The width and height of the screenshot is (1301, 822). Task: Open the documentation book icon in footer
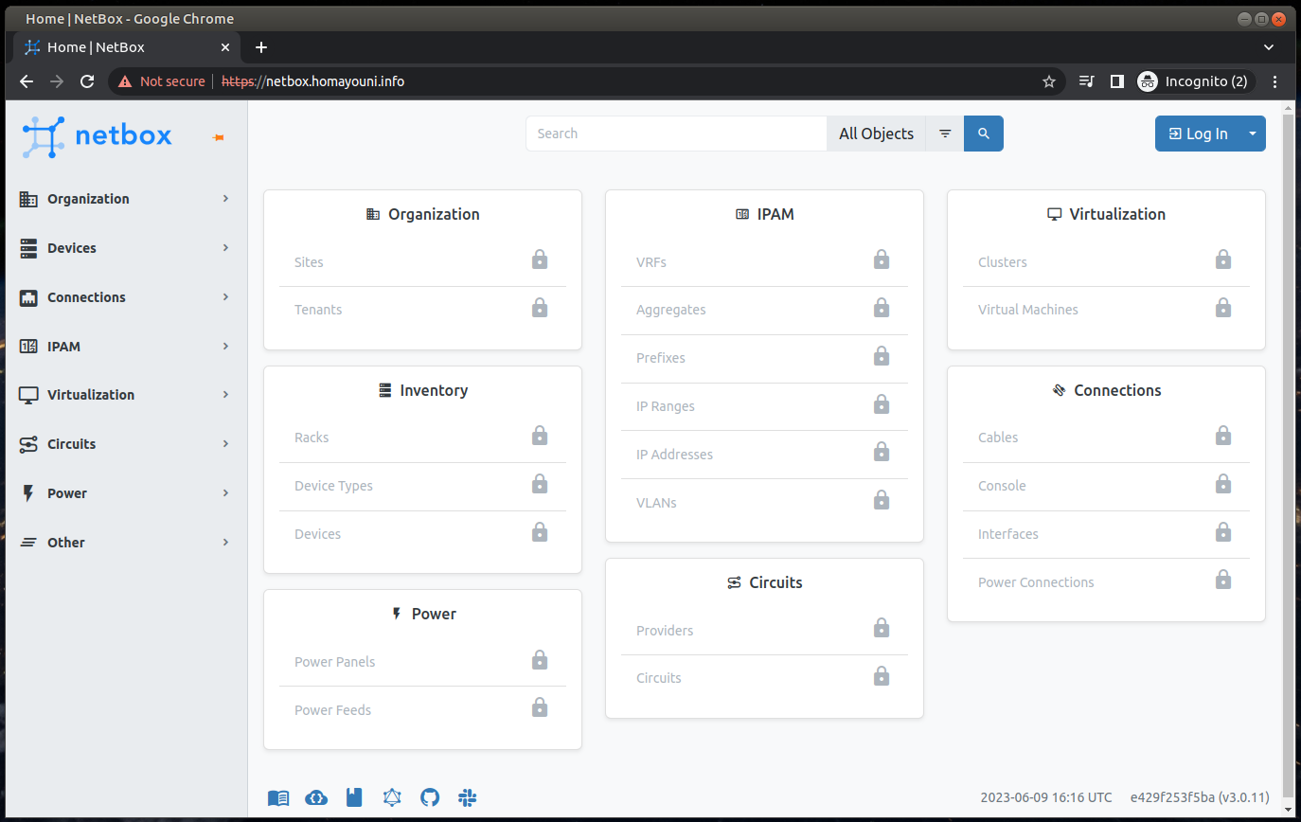pyautogui.click(x=278, y=798)
